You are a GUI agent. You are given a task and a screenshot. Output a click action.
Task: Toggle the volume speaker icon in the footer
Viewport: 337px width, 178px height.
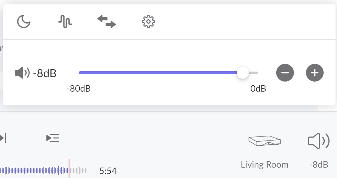click(x=319, y=141)
